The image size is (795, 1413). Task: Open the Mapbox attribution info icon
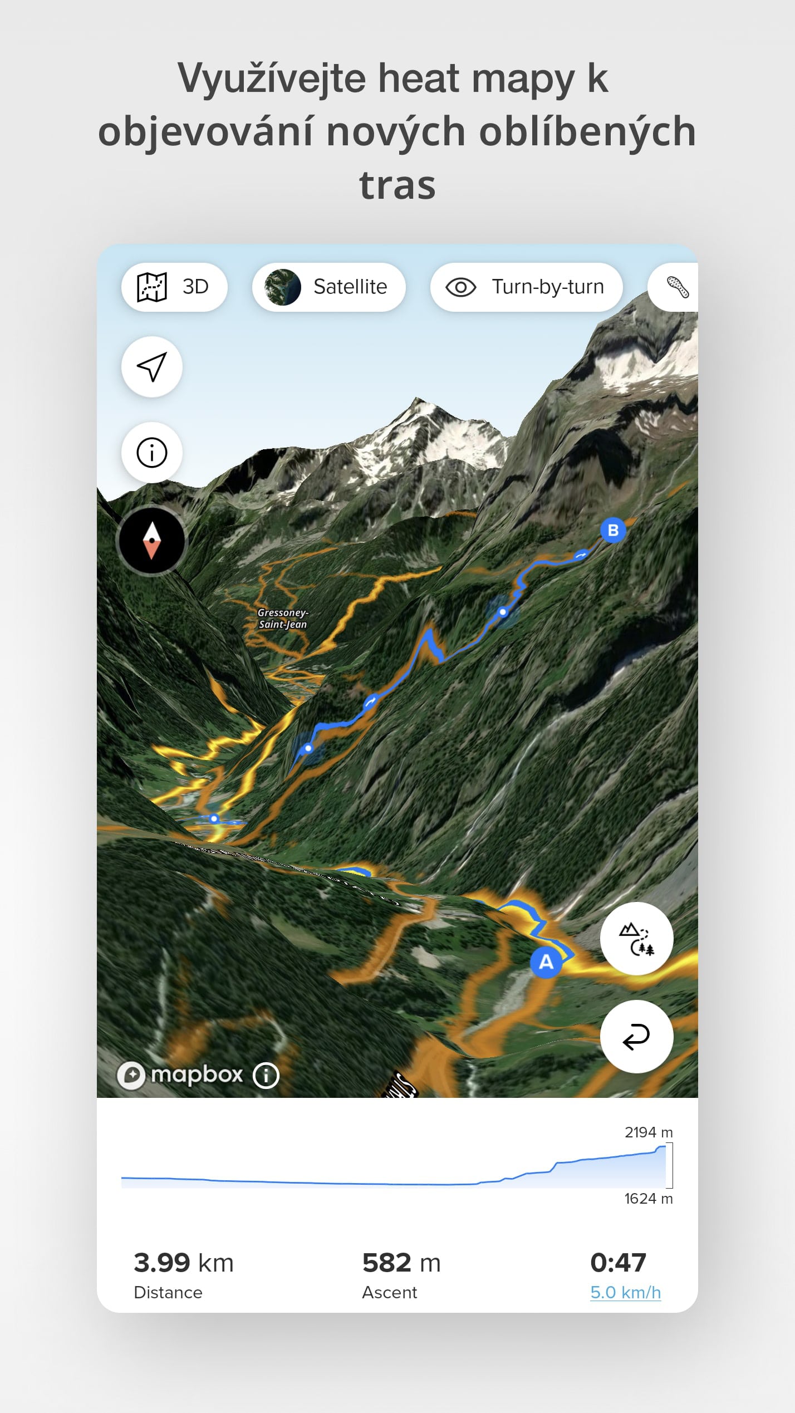point(266,1076)
